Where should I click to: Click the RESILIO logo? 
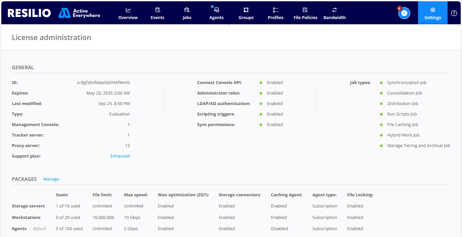point(29,12)
